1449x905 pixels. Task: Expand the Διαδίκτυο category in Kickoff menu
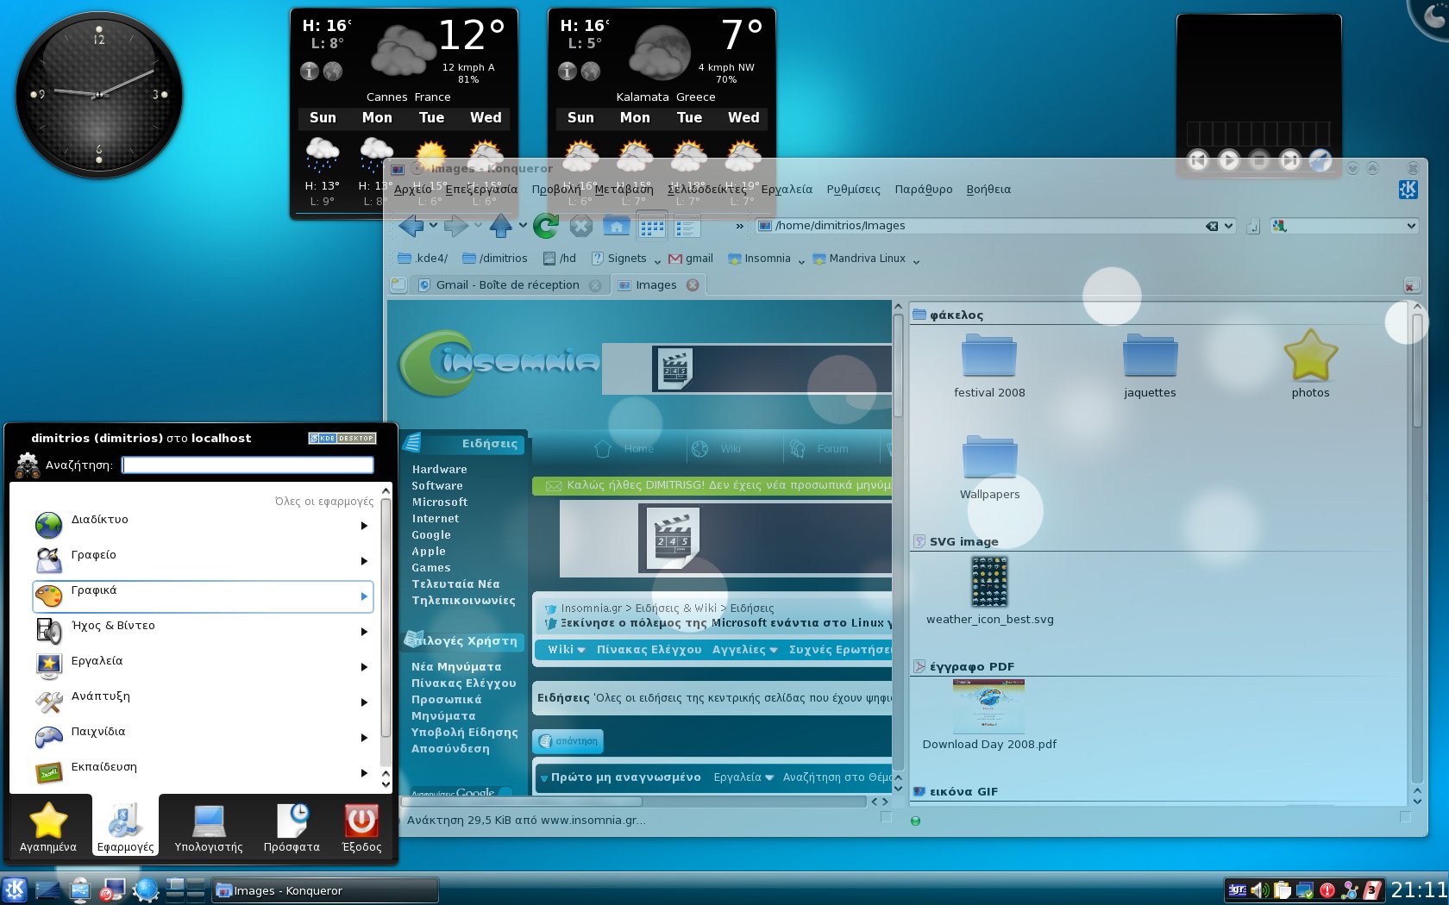click(203, 525)
